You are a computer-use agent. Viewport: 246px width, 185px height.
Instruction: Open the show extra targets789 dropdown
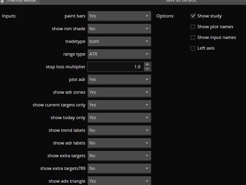click(x=119, y=168)
